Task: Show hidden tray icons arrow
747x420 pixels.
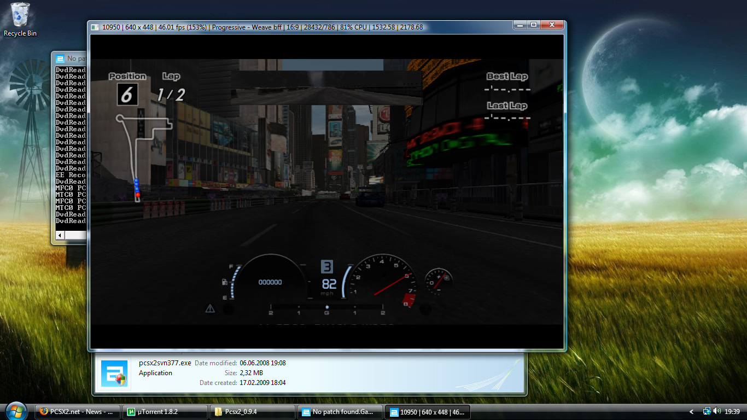Action: click(x=692, y=412)
